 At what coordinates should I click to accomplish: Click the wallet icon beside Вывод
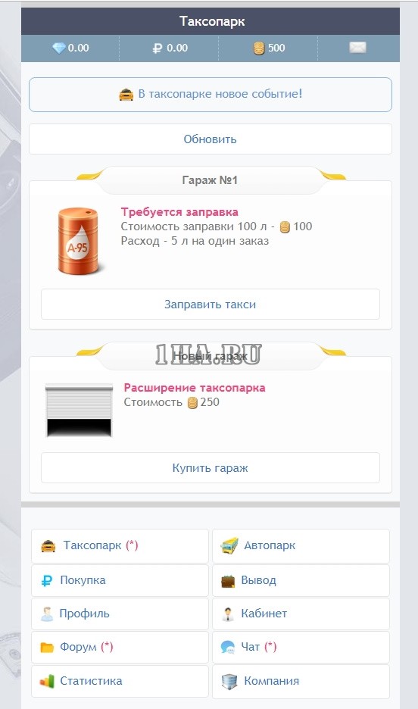228,581
